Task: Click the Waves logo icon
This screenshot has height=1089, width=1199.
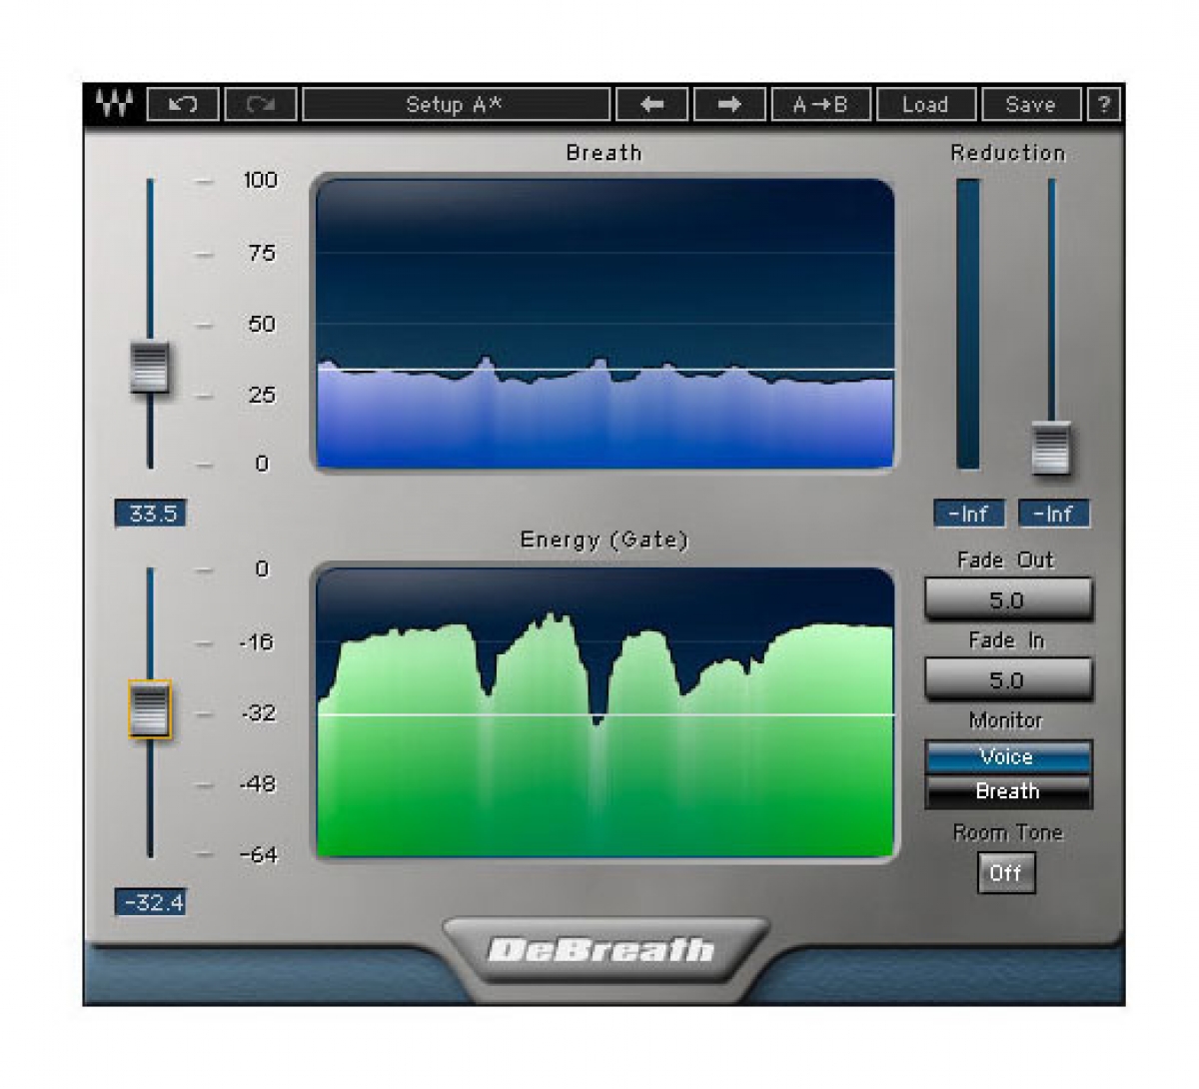Action: 114,104
